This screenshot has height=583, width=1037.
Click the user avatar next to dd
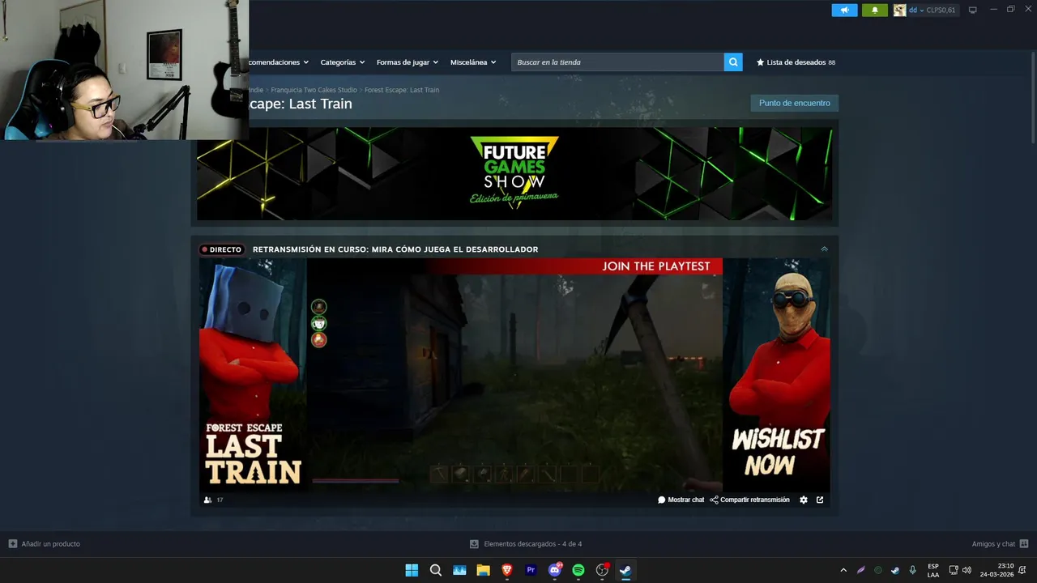(x=899, y=11)
